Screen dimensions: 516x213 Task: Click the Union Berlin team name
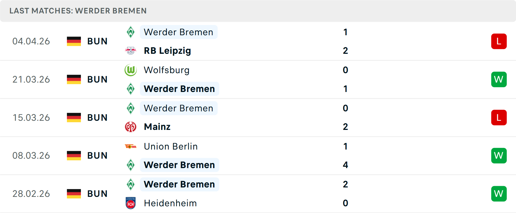click(170, 146)
